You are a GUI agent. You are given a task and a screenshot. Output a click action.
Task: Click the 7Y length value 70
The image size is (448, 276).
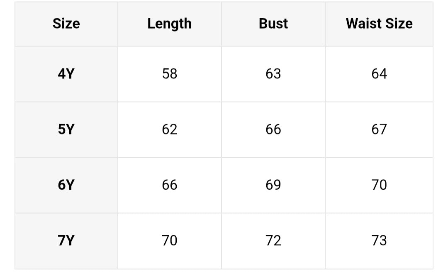[169, 241]
